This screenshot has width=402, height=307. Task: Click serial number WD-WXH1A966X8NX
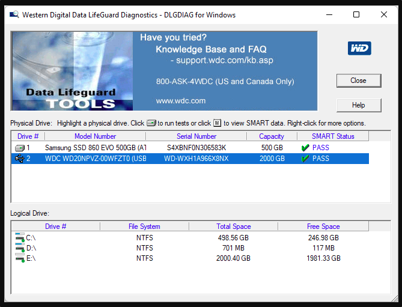[x=196, y=159]
